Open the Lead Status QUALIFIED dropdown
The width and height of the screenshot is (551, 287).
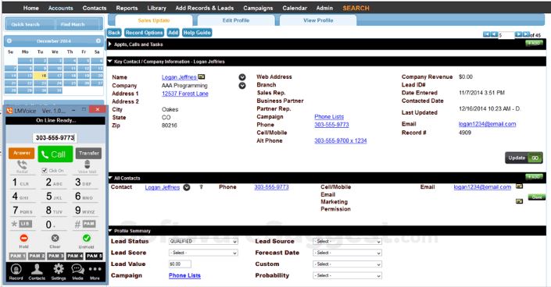[x=203, y=242]
